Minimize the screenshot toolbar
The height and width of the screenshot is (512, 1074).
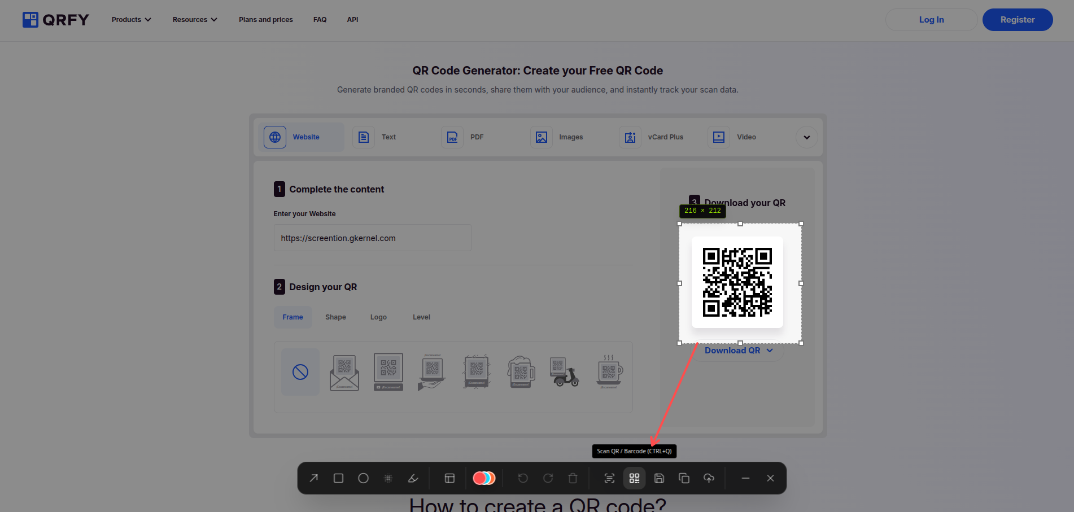pyautogui.click(x=745, y=478)
